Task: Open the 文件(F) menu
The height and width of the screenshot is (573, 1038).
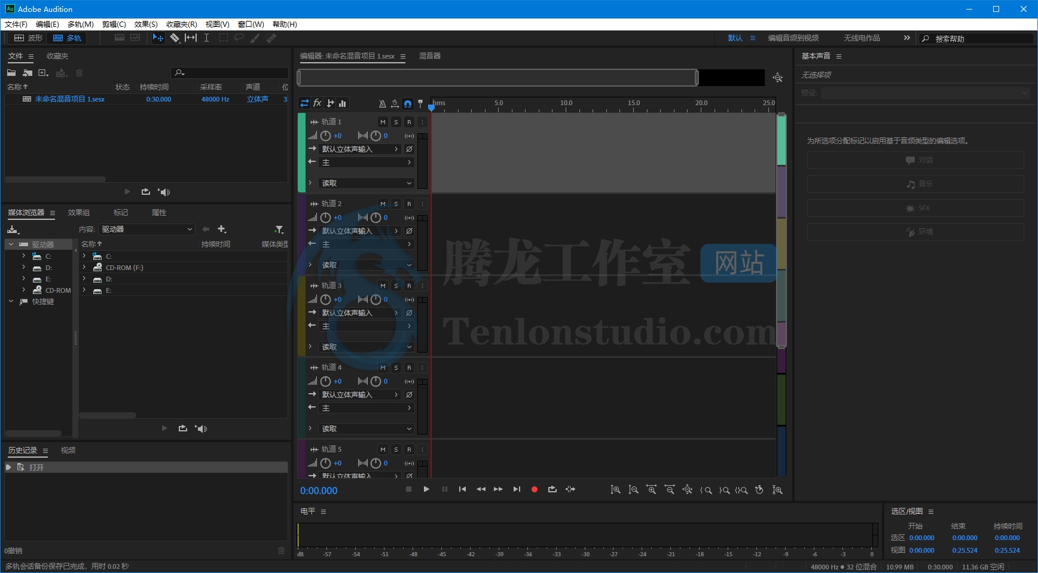Action: 16,24
